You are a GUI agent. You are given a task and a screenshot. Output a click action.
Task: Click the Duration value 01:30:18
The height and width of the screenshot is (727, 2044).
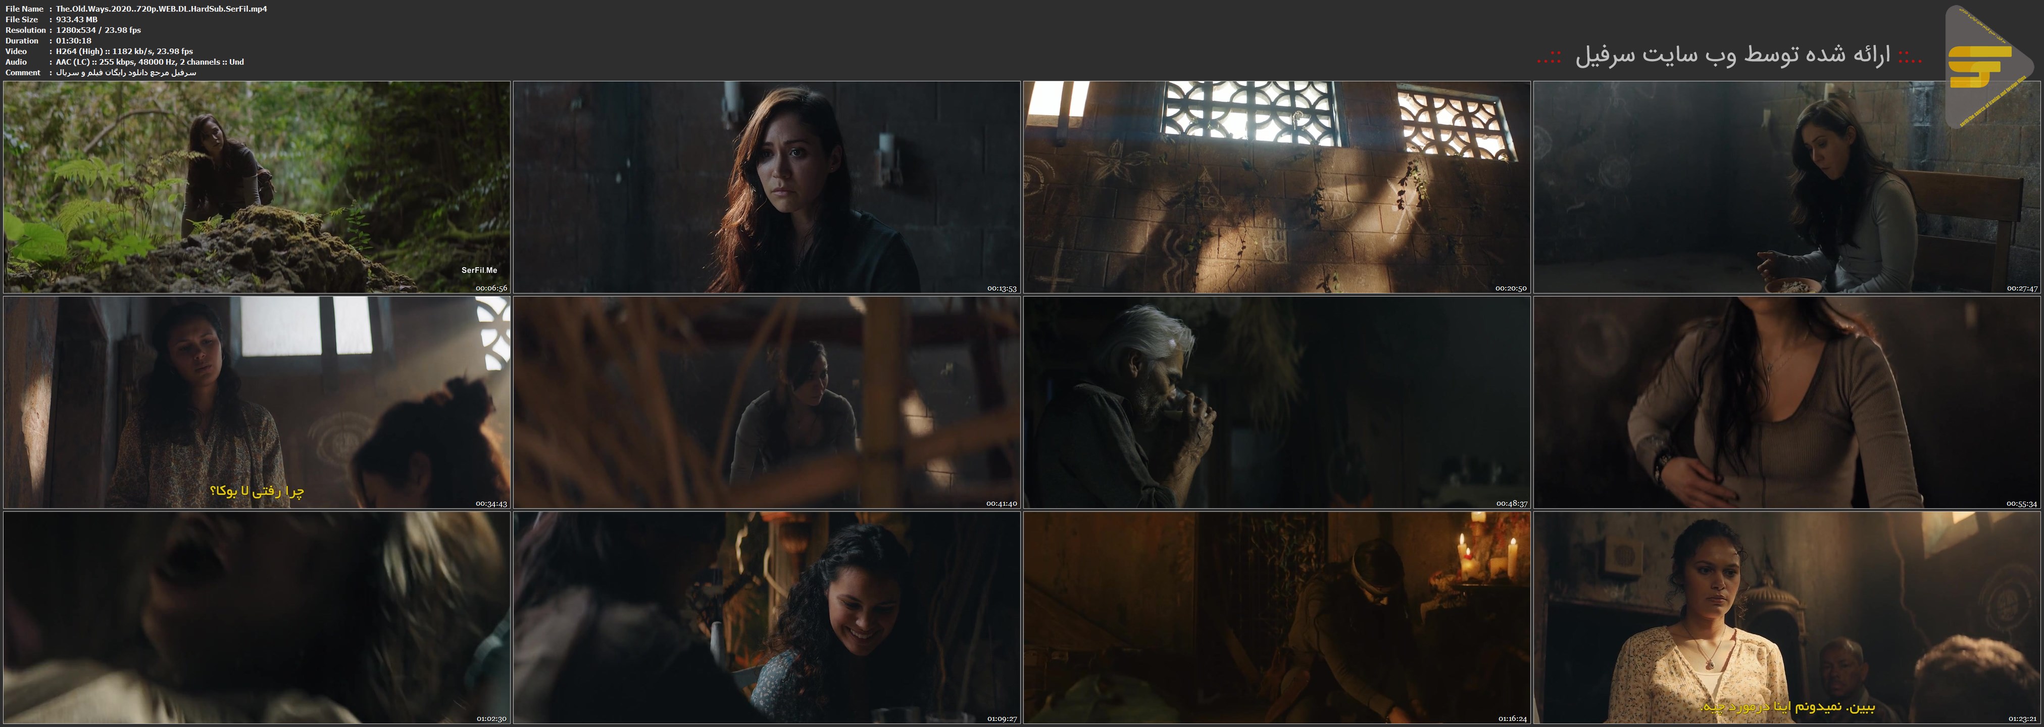(x=74, y=40)
